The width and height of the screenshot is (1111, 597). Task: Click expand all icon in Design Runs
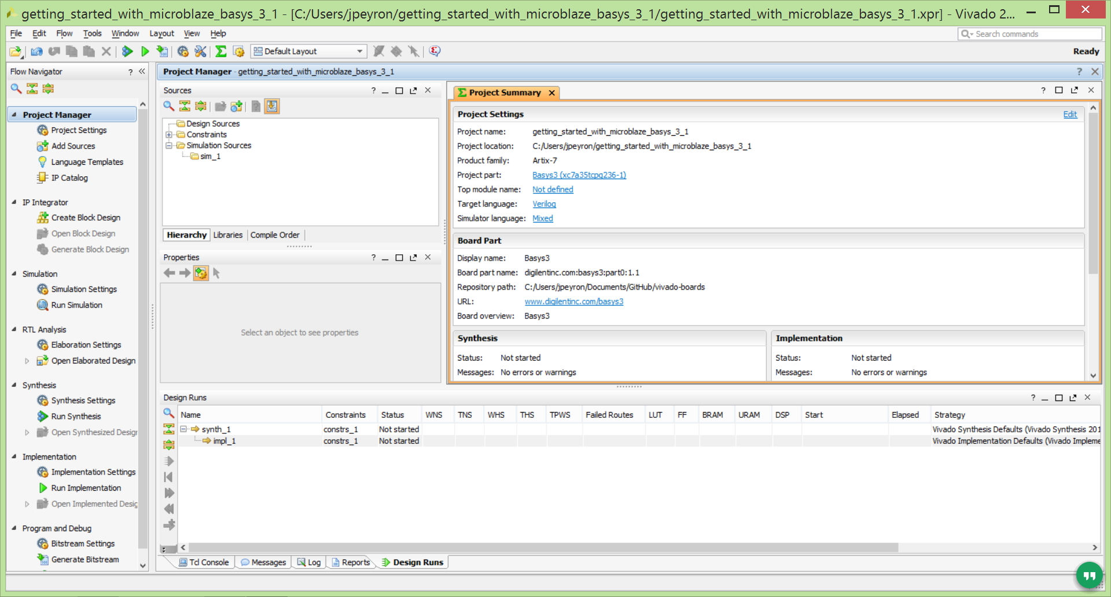click(x=168, y=444)
